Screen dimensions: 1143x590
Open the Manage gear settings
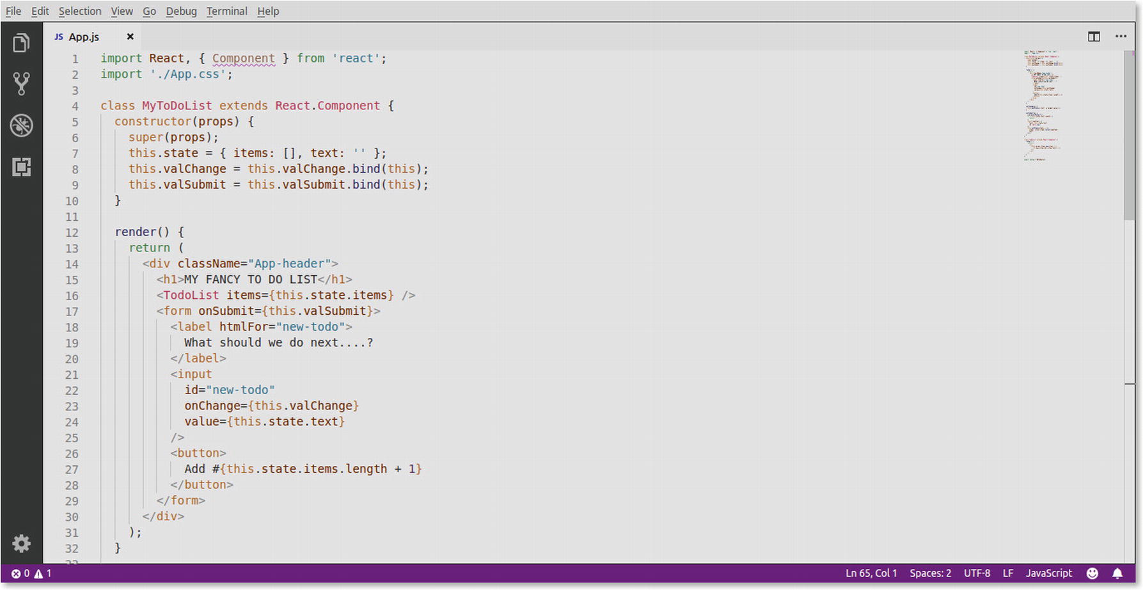[x=21, y=543]
